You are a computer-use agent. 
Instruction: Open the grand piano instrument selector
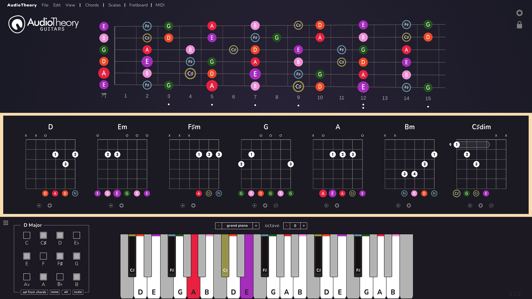point(237,226)
